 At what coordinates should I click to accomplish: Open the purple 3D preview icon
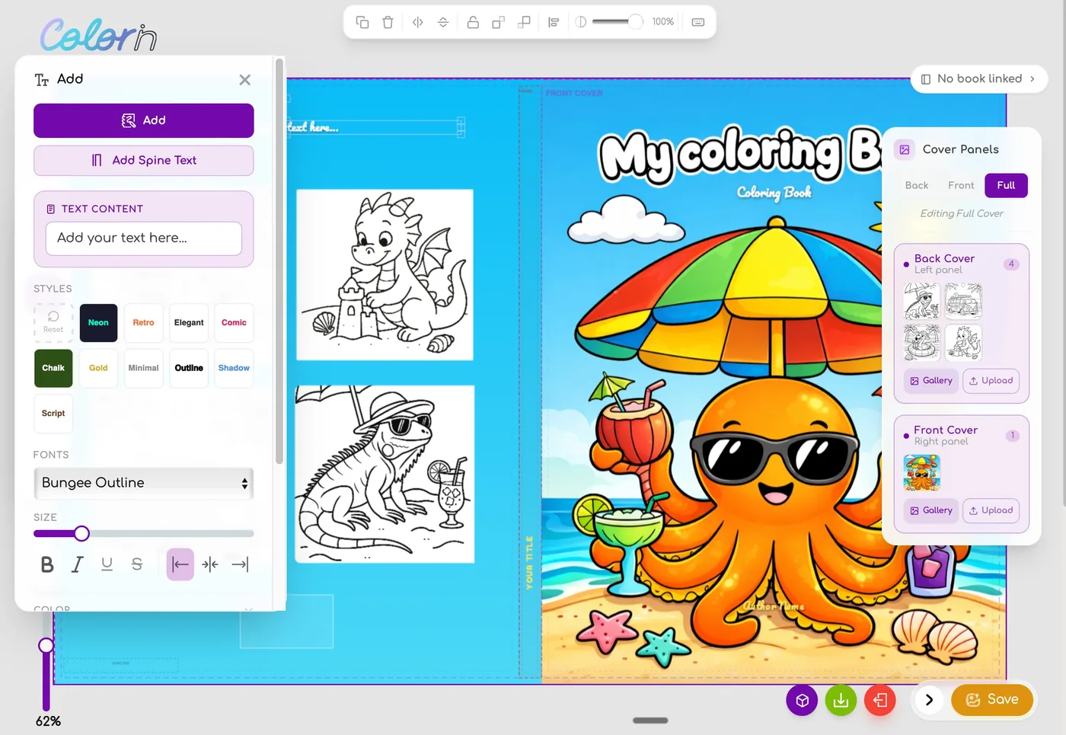click(x=801, y=700)
